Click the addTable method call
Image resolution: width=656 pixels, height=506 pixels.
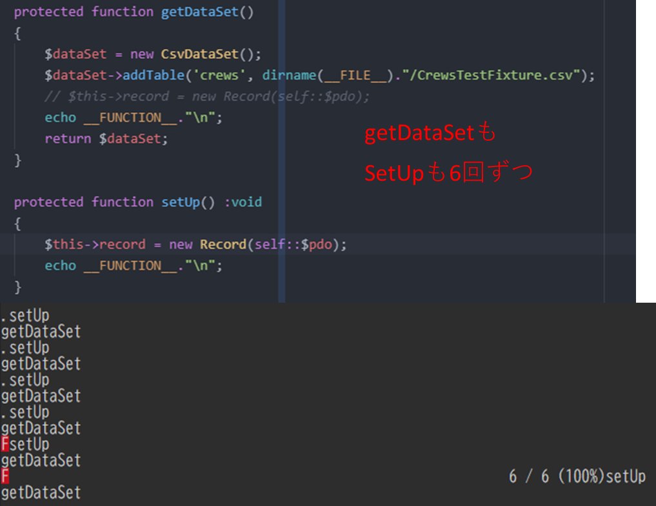pyautogui.click(x=153, y=75)
